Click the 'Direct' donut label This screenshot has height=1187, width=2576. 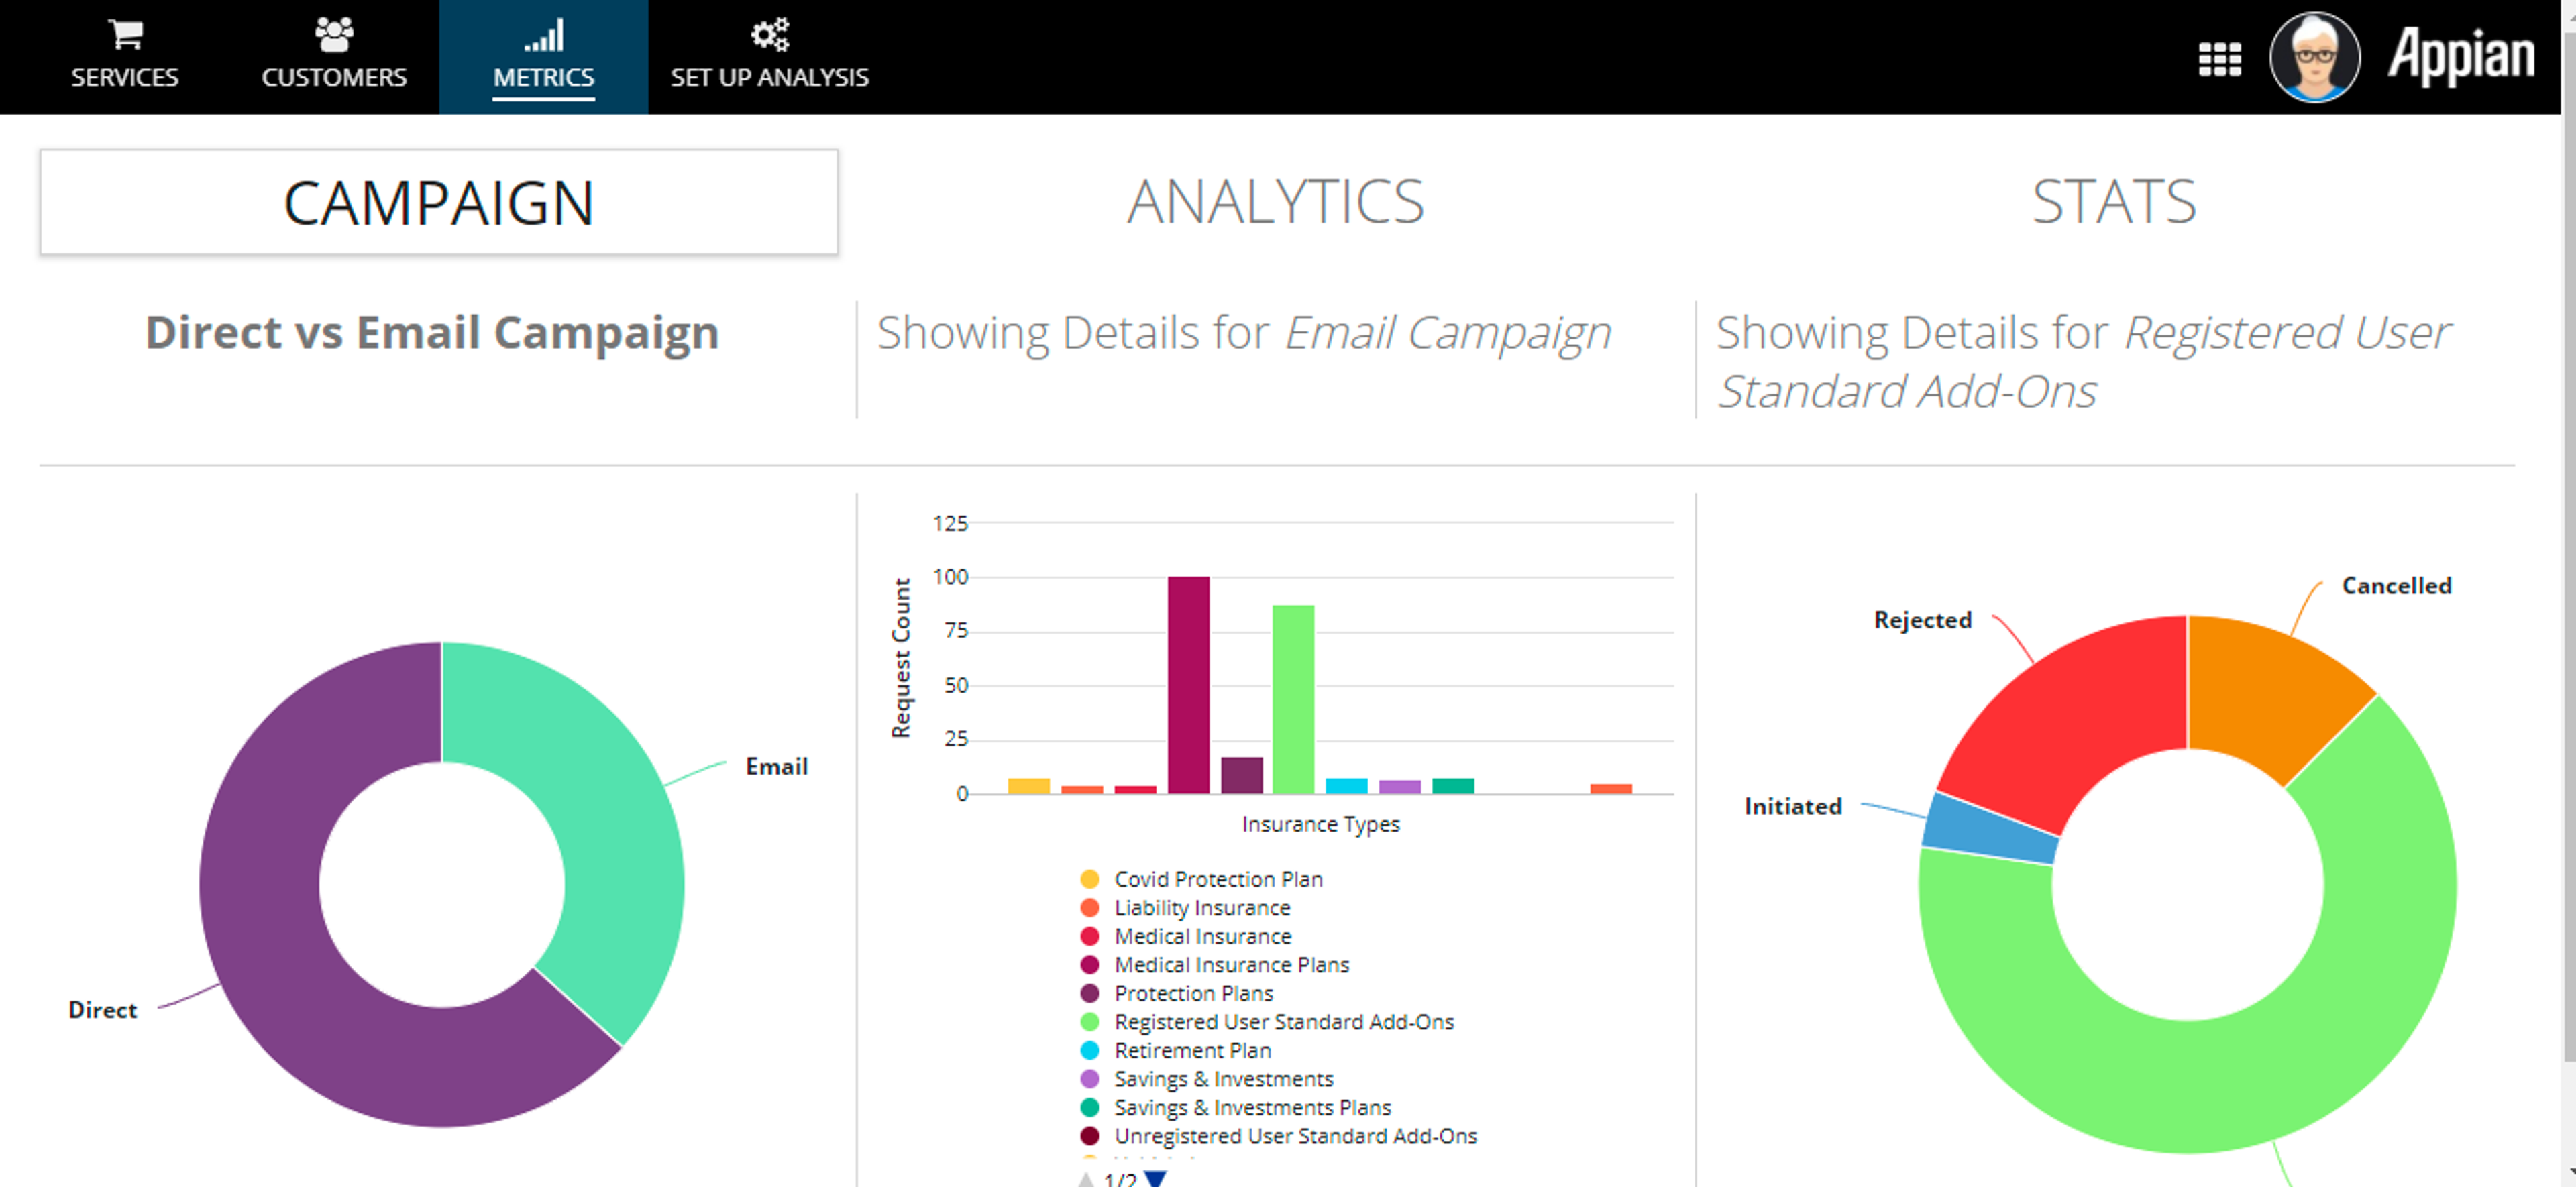coord(102,1010)
